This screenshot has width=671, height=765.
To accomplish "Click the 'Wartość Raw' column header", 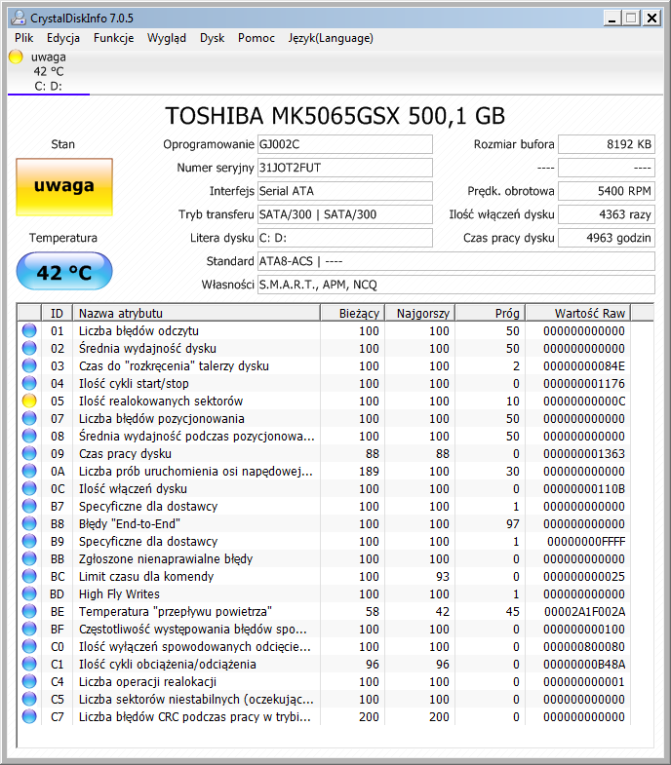I will pyautogui.click(x=578, y=313).
